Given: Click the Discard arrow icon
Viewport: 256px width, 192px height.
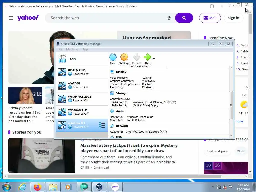Looking at the screenshot, I should point(137,57).
